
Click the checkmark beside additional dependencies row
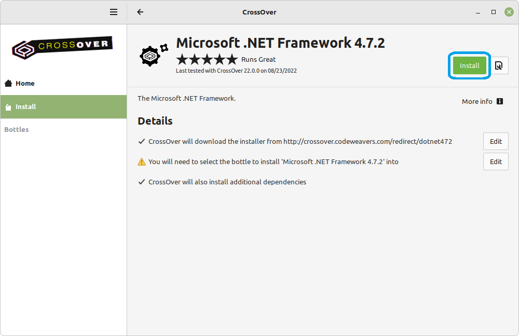[x=142, y=182]
